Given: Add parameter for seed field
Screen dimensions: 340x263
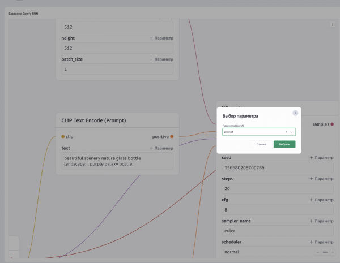Looking at the screenshot, I should tap(321, 158).
